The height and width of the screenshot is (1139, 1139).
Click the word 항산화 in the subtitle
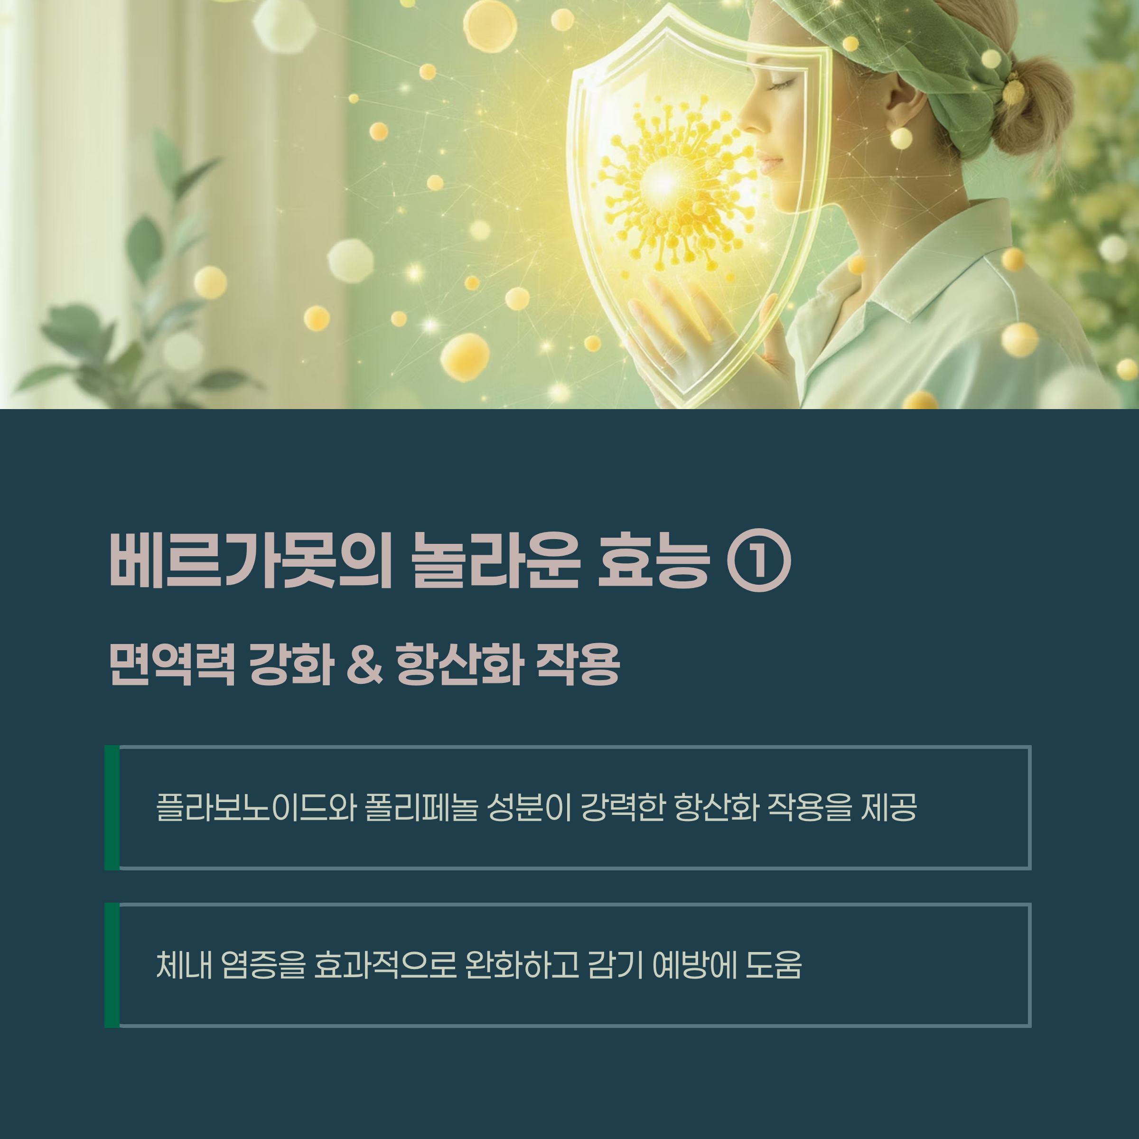point(460,664)
